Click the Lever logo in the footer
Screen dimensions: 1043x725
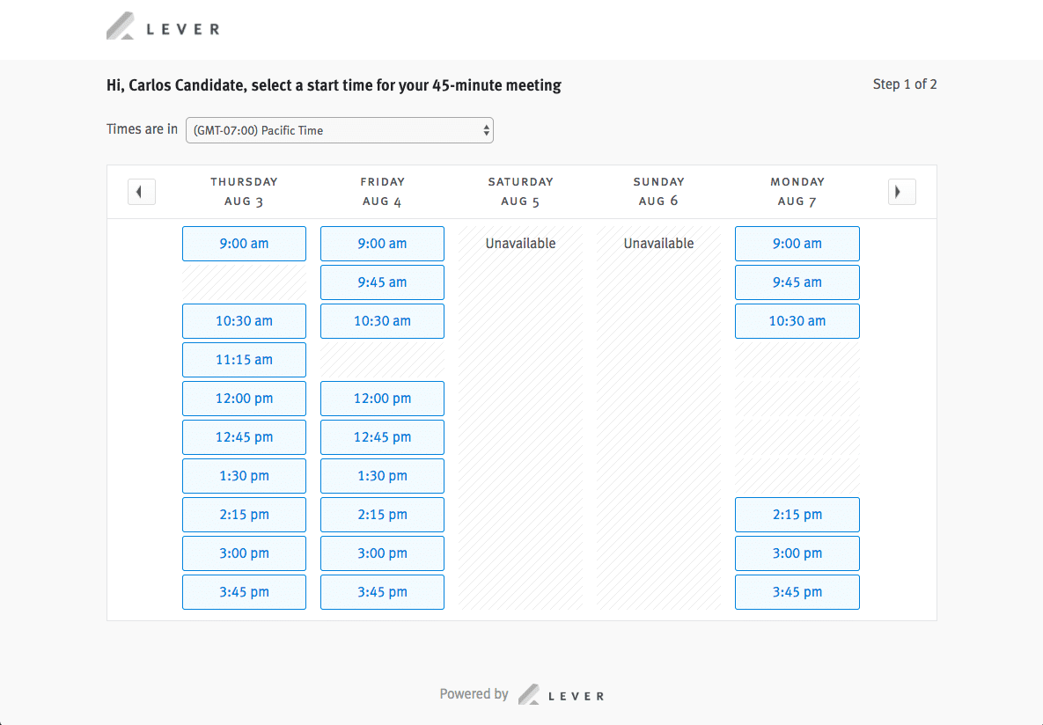coord(562,694)
